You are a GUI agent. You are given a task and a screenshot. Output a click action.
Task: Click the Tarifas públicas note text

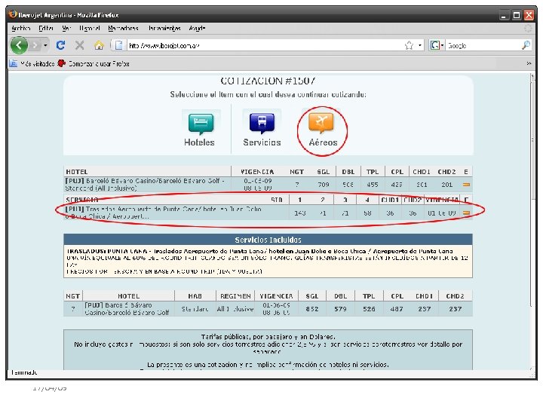point(268,337)
